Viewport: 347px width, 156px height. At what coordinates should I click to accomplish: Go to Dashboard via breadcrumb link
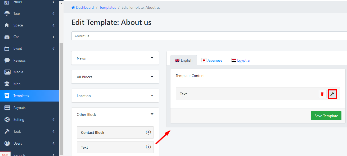83,7
